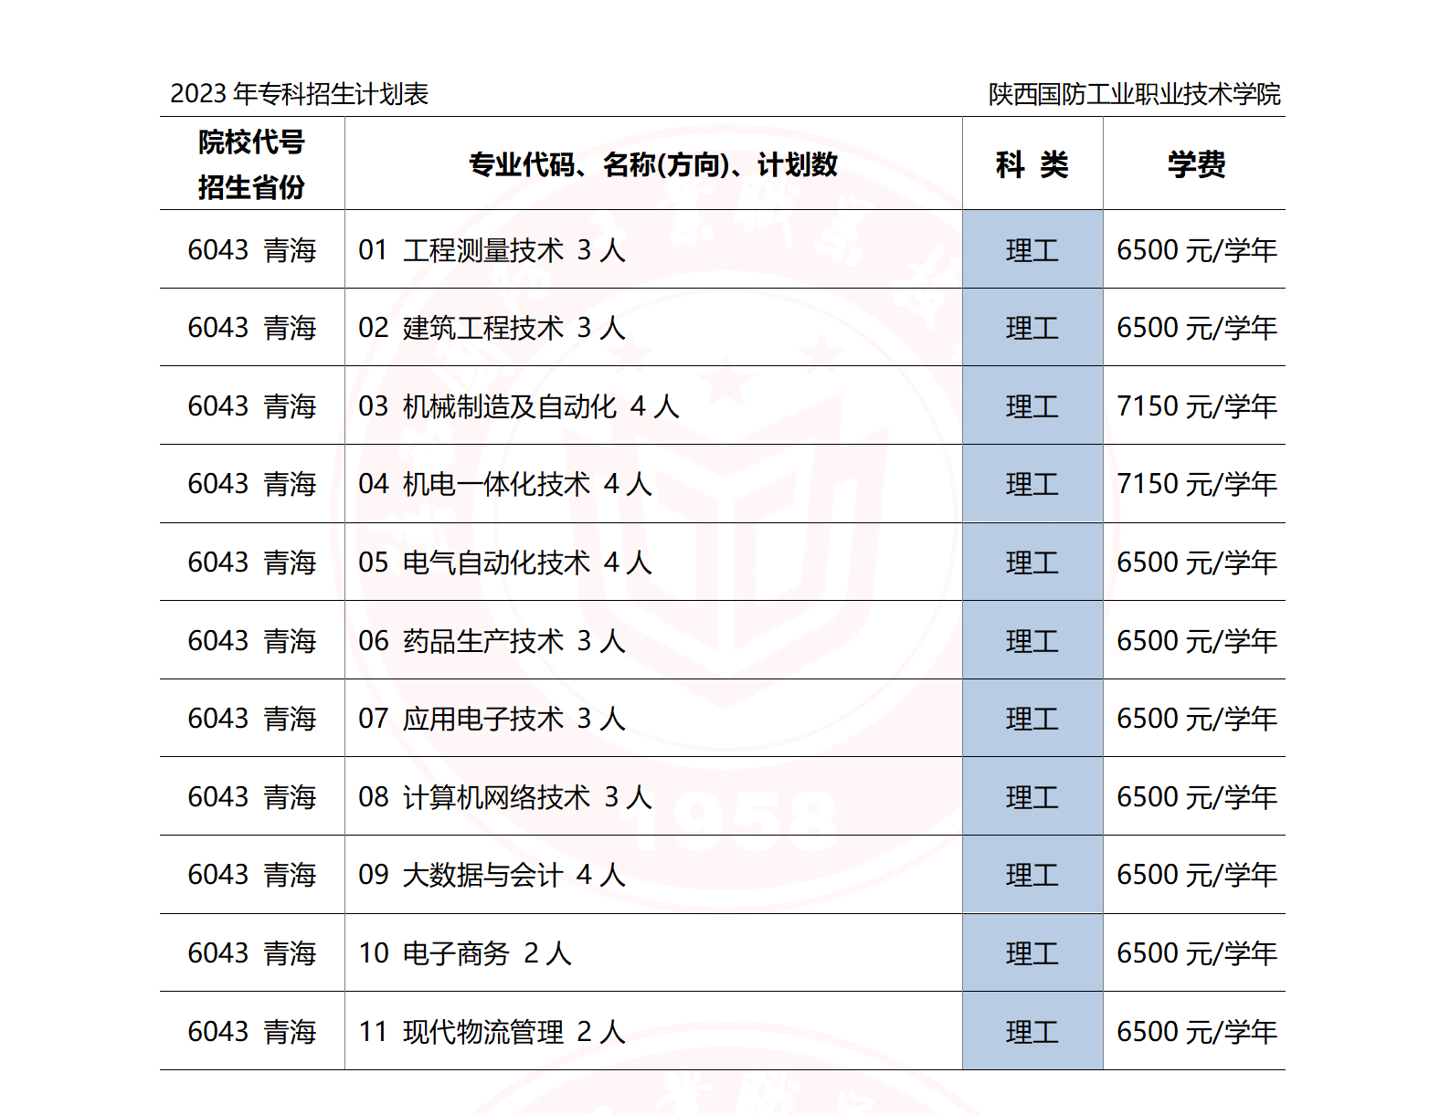Click the '10 电子商务 2 人' entry

click(x=464, y=953)
